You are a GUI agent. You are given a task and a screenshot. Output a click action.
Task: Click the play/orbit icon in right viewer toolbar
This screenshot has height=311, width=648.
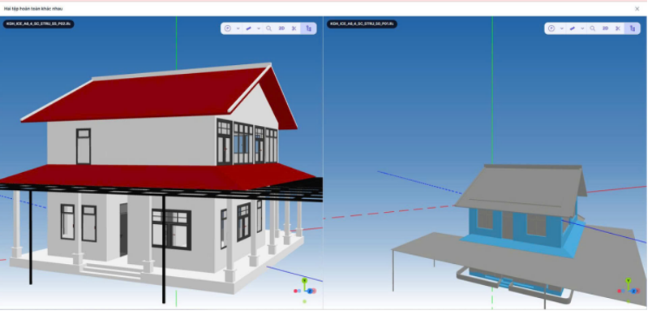(551, 28)
